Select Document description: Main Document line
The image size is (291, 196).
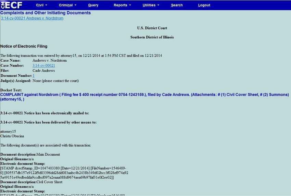(x=30, y=155)
